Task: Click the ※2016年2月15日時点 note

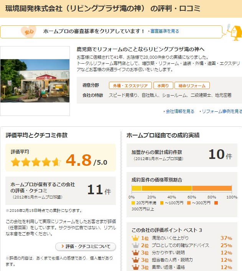Action: coord(44,210)
